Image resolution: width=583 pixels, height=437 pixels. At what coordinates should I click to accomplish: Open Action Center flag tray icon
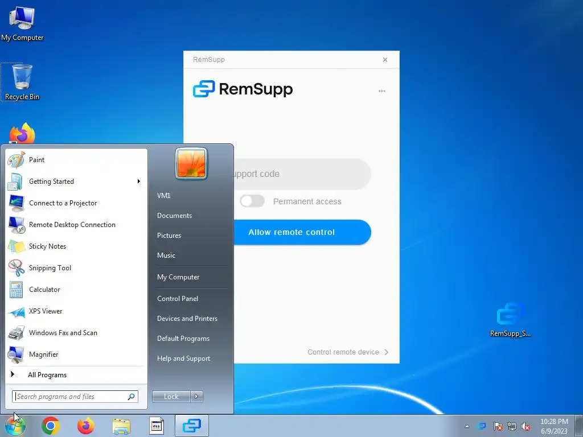[x=498, y=426]
